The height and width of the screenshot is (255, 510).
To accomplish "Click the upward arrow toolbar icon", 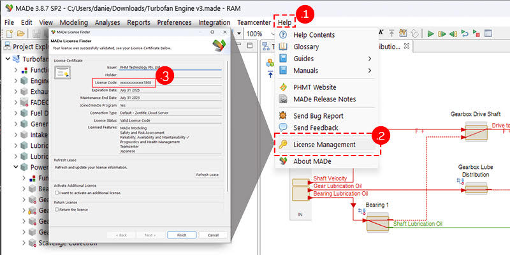I will [391, 33].
